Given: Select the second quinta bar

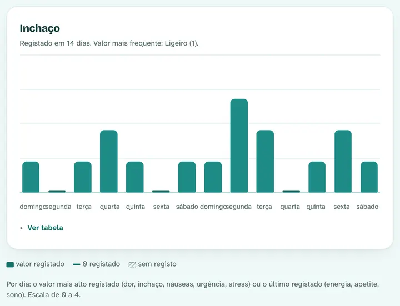Looking at the screenshot, I should [317, 177].
